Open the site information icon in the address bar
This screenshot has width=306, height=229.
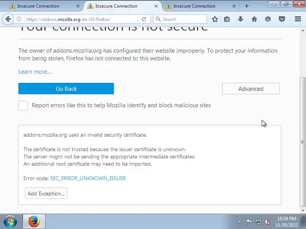coord(19,19)
